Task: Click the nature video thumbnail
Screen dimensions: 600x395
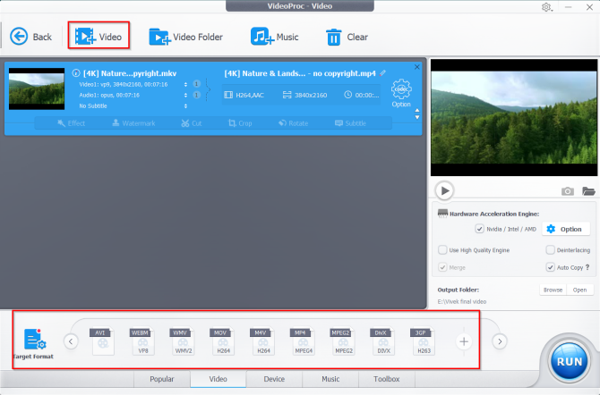Action: point(37,88)
